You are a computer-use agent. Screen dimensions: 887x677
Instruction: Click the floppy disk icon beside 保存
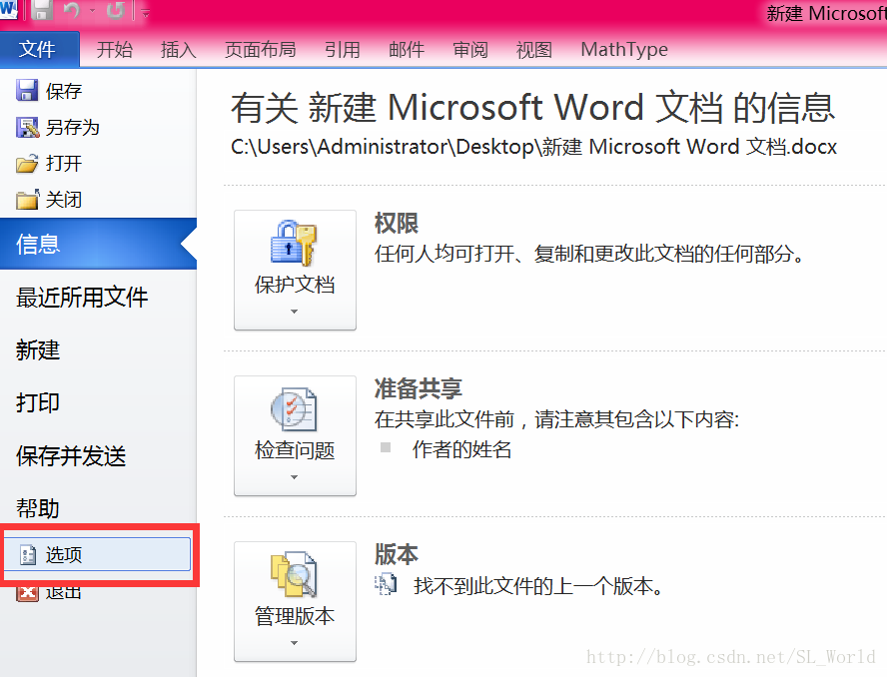point(27,91)
